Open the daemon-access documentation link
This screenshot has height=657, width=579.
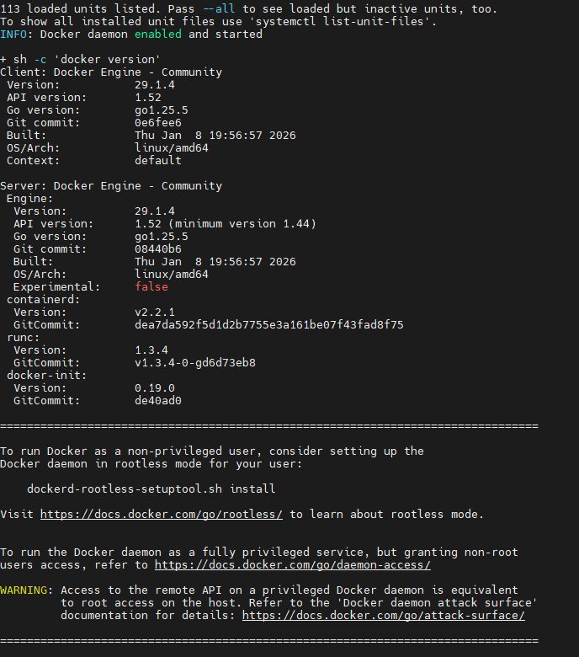click(292, 564)
